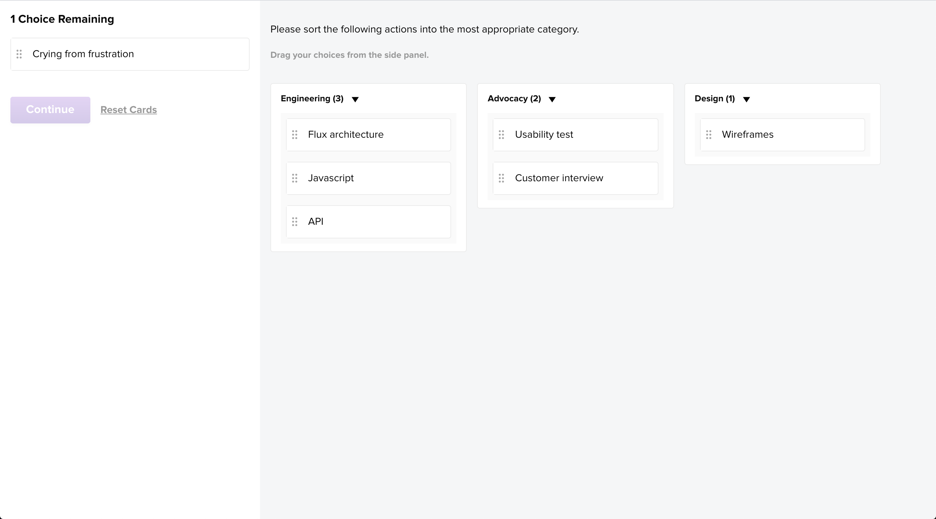Select the Usability test card text

[544, 135]
